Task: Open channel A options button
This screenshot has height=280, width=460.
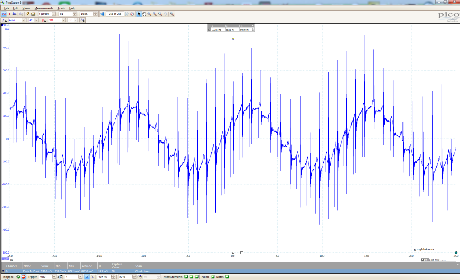Action: pyautogui.click(x=4, y=20)
